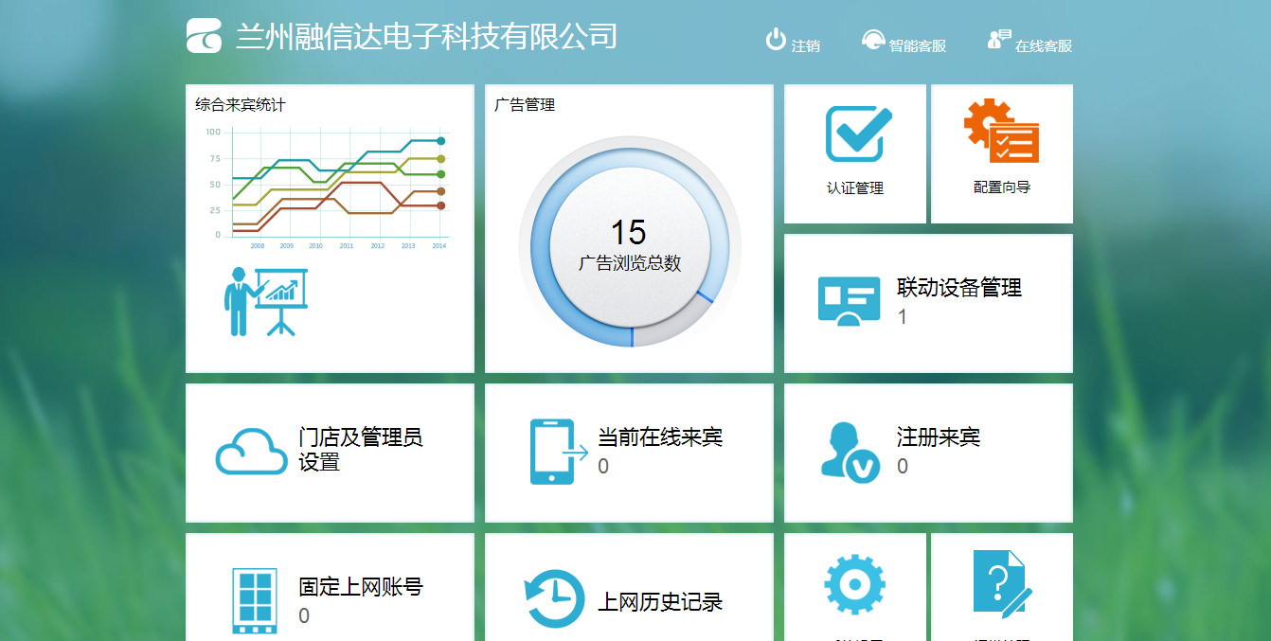Click the company name 兰州融信达电子科技有限公司
This screenshot has width=1271, height=641.
click(426, 36)
